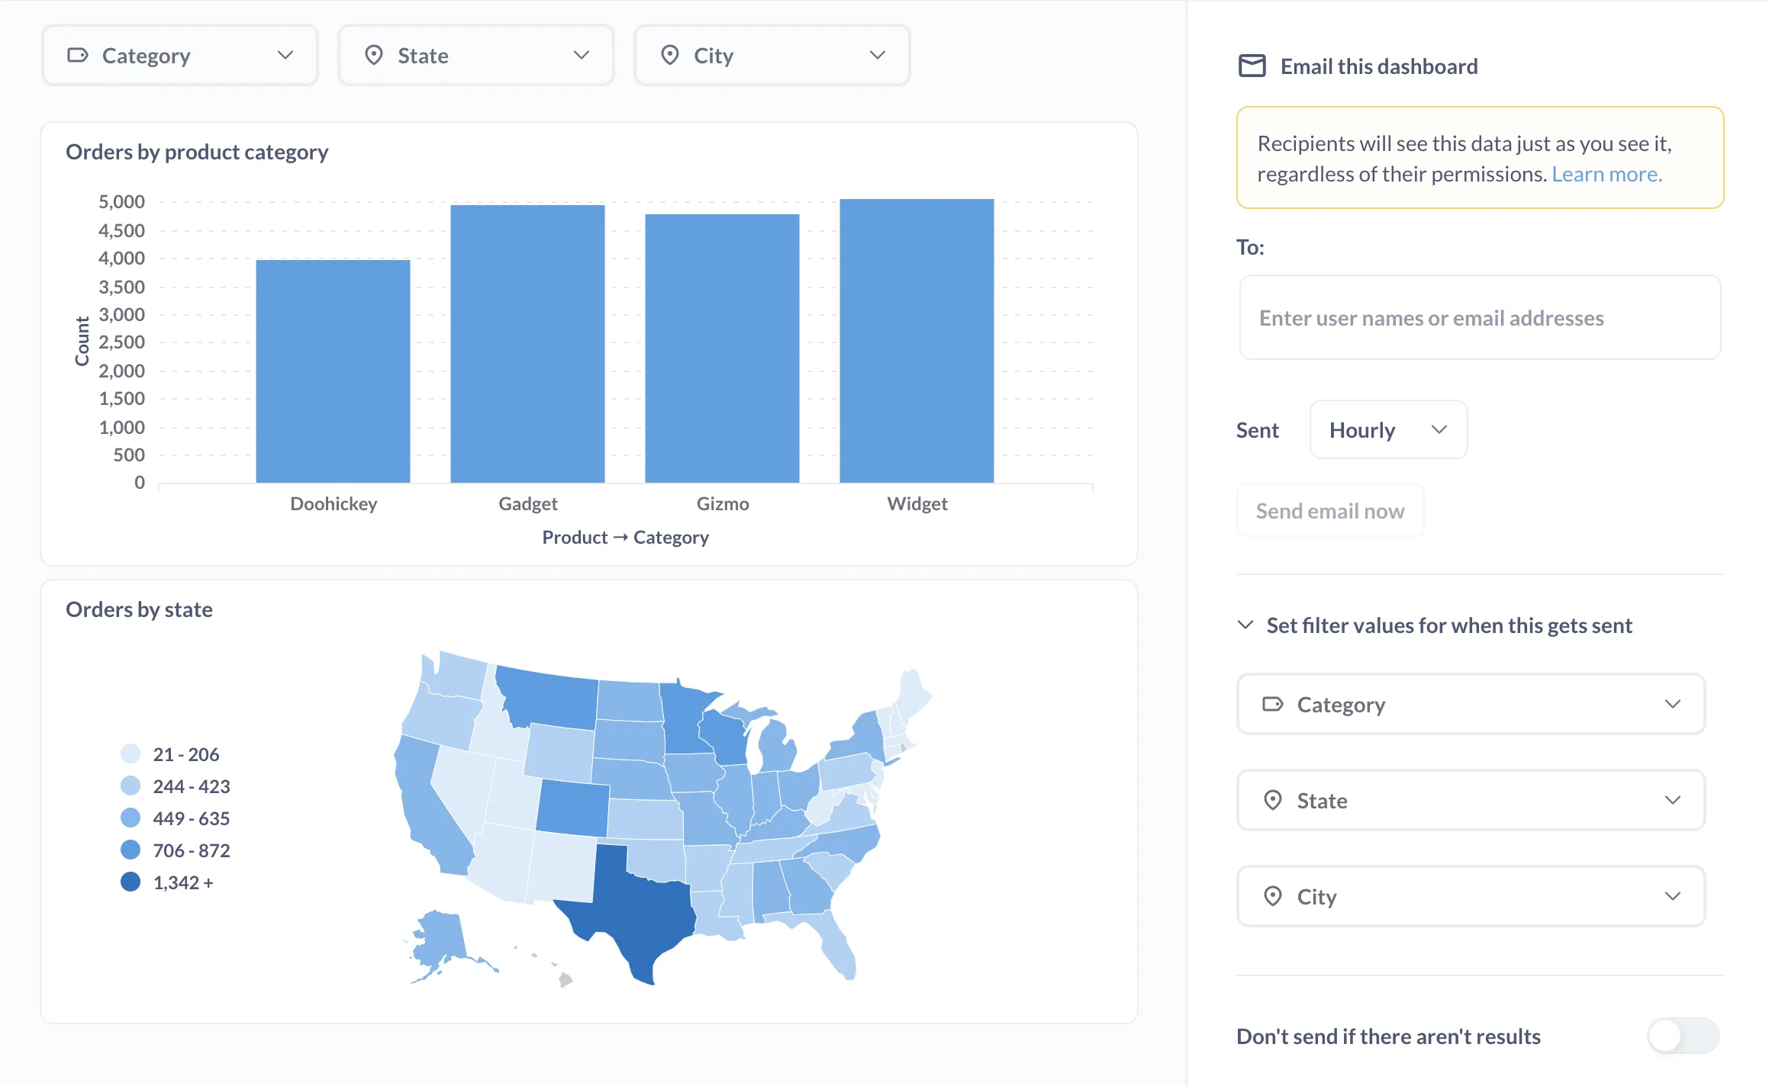Open the sidebar Category filter value dropdown
This screenshot has width=1769, height=1086.
pos(1471,704)
